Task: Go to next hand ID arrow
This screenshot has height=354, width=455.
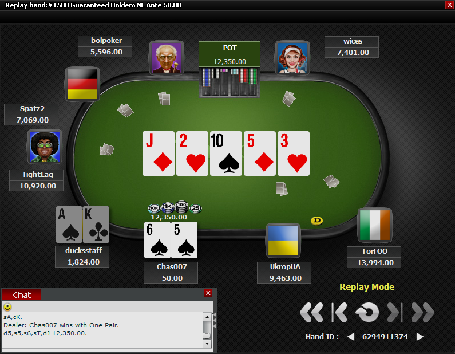Action: (420, 337)
